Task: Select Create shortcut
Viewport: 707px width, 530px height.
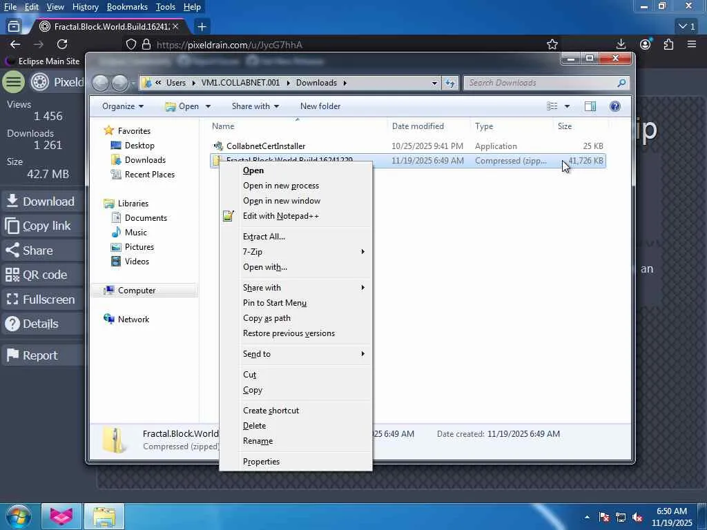Action: click(x=271, y=411)
